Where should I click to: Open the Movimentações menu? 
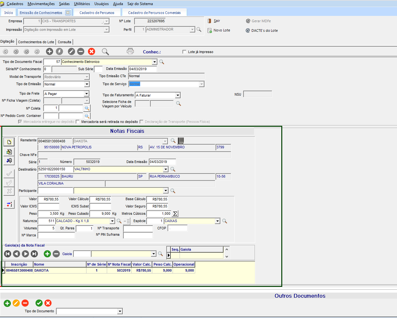(41, 4)
